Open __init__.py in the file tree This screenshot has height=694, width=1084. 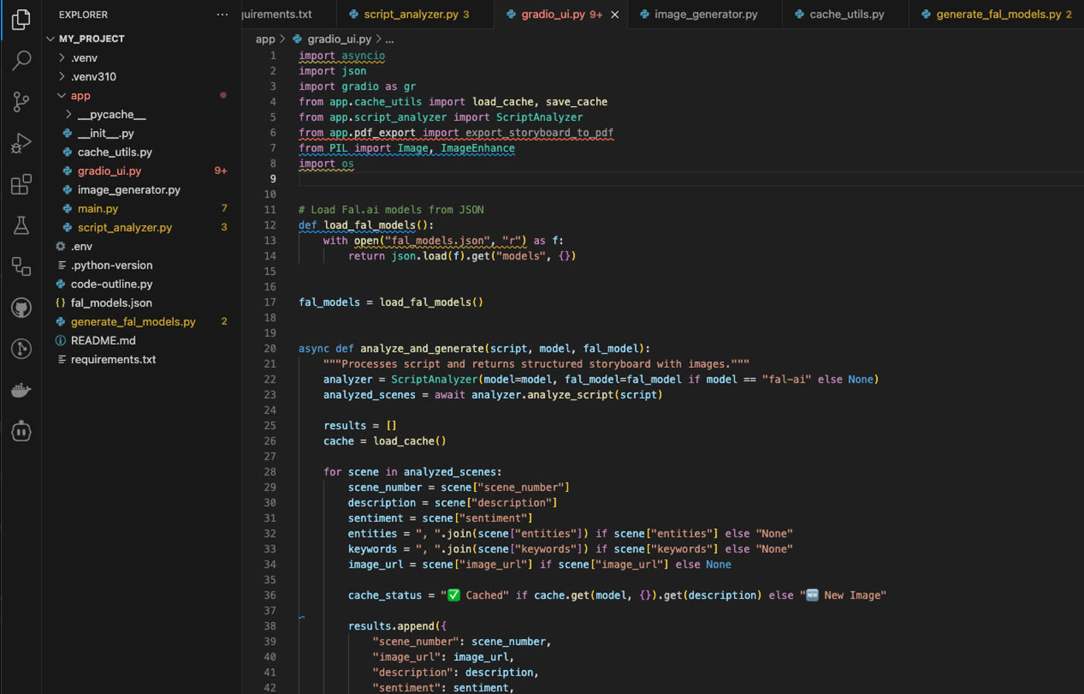[106, 133]
